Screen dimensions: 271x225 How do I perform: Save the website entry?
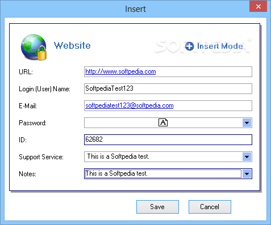pos(157,207)
